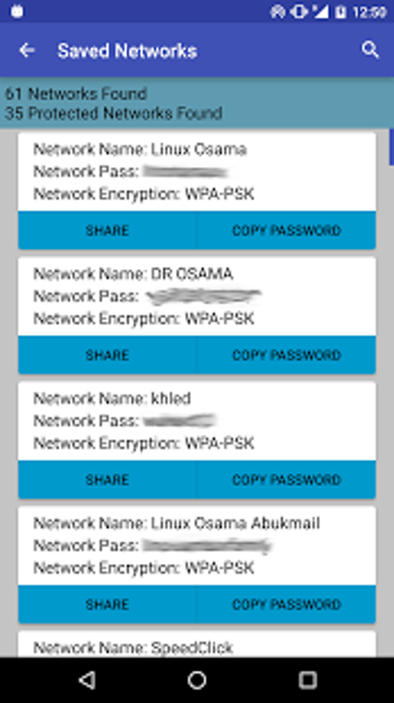The height and width of the screenshot is (703, 394).
Task: Share the DR OSAMA network
Action: [107, 355]
